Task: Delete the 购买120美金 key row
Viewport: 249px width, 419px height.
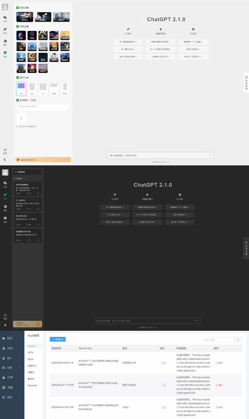Action: pos(219,385)
